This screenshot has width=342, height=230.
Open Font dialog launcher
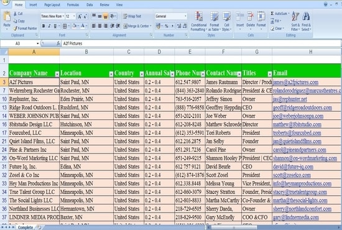click(x=87, y=35)
